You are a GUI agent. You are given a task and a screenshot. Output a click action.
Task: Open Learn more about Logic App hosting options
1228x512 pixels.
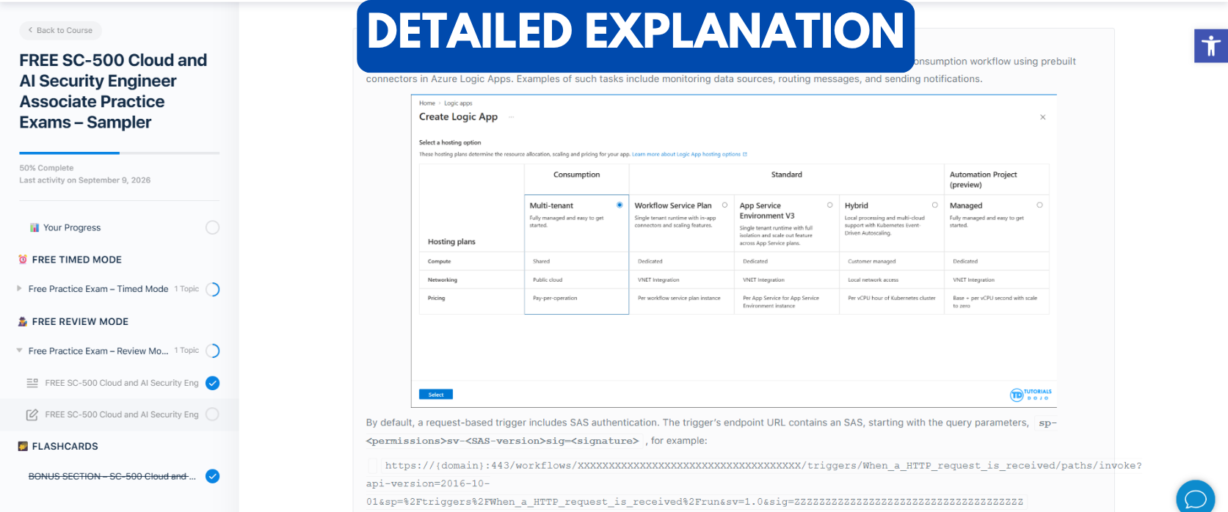686,154
